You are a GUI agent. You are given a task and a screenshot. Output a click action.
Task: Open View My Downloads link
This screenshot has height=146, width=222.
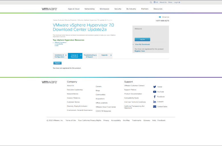point(142,44)
